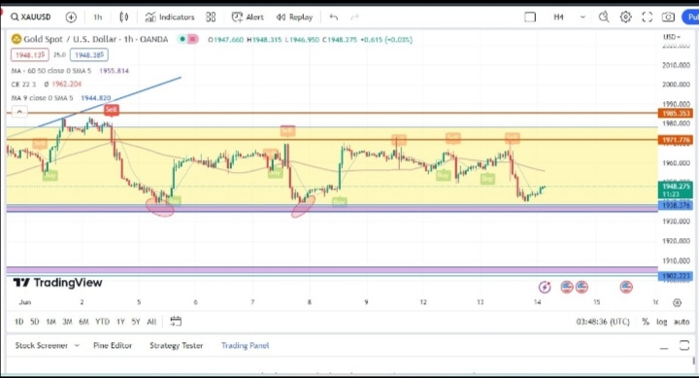Open the H4 layout name
The image size is (699, 378).
pyautogui.click(x=558, y=17)
